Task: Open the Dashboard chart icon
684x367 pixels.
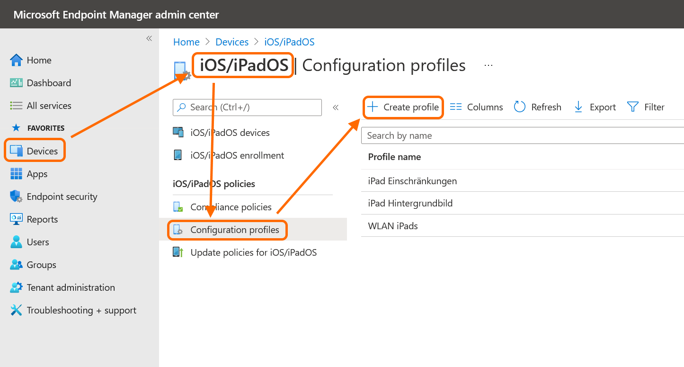Action: [x=16, y=83]
